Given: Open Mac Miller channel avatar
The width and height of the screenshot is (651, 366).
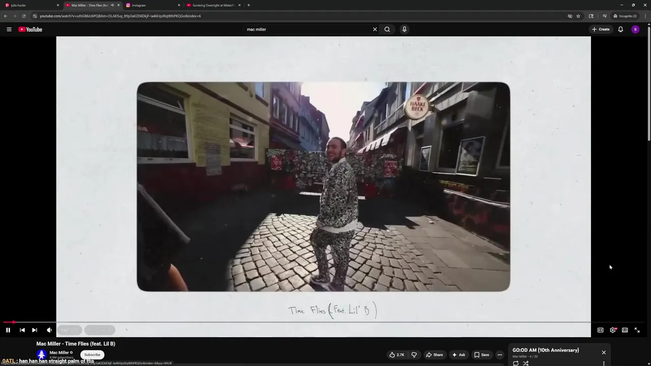Looking at the screenshot, I should pos(42,354).
